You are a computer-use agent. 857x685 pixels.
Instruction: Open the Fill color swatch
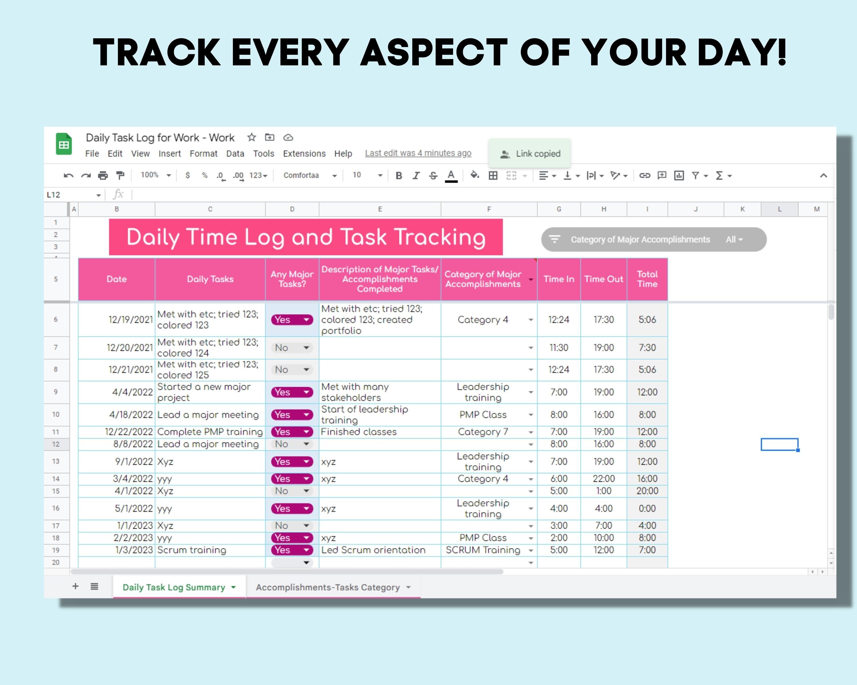[x=474, y=175]
